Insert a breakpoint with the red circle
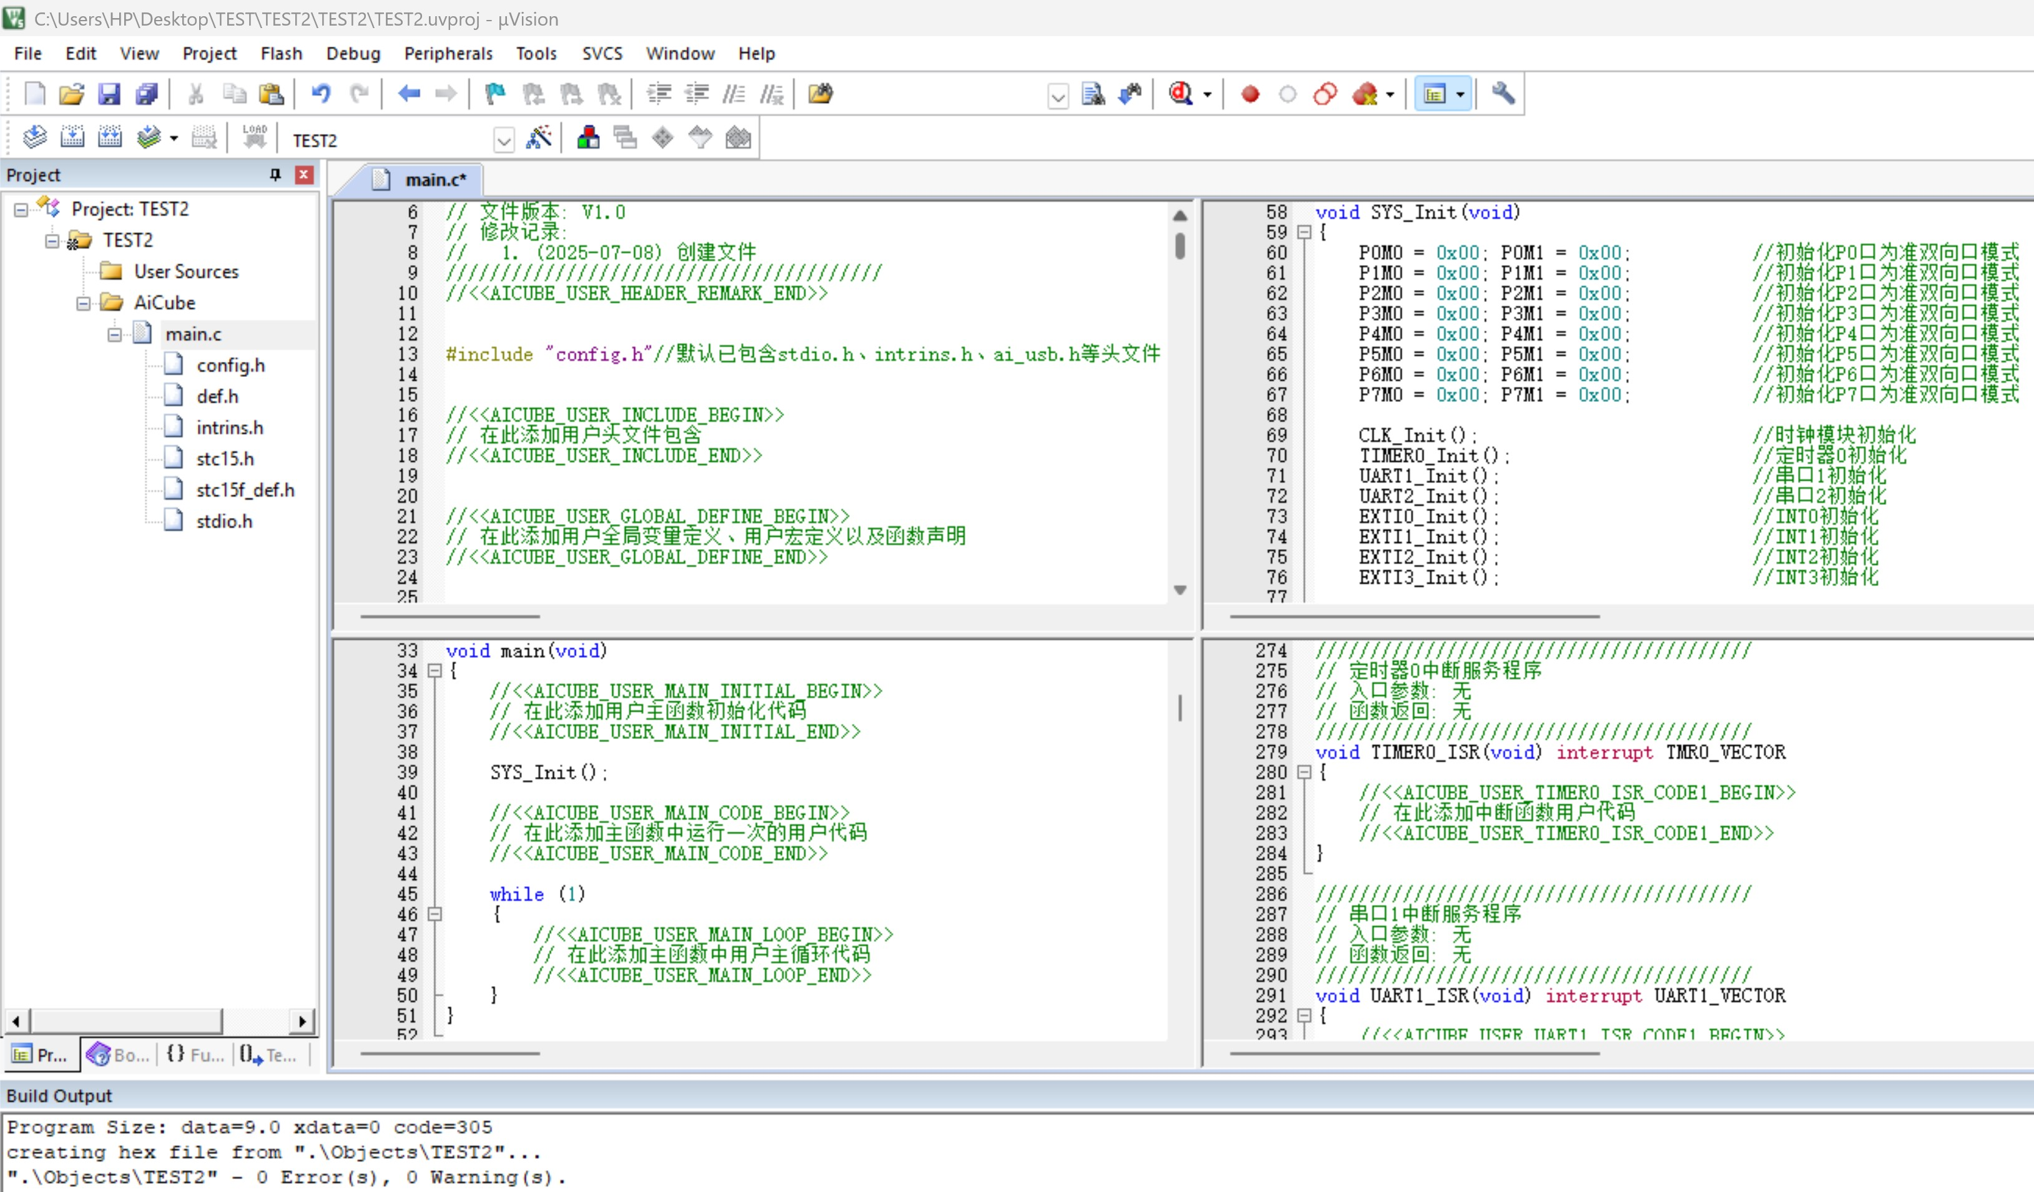This screenshot has width=2034, height=1192. [1249, 94]
